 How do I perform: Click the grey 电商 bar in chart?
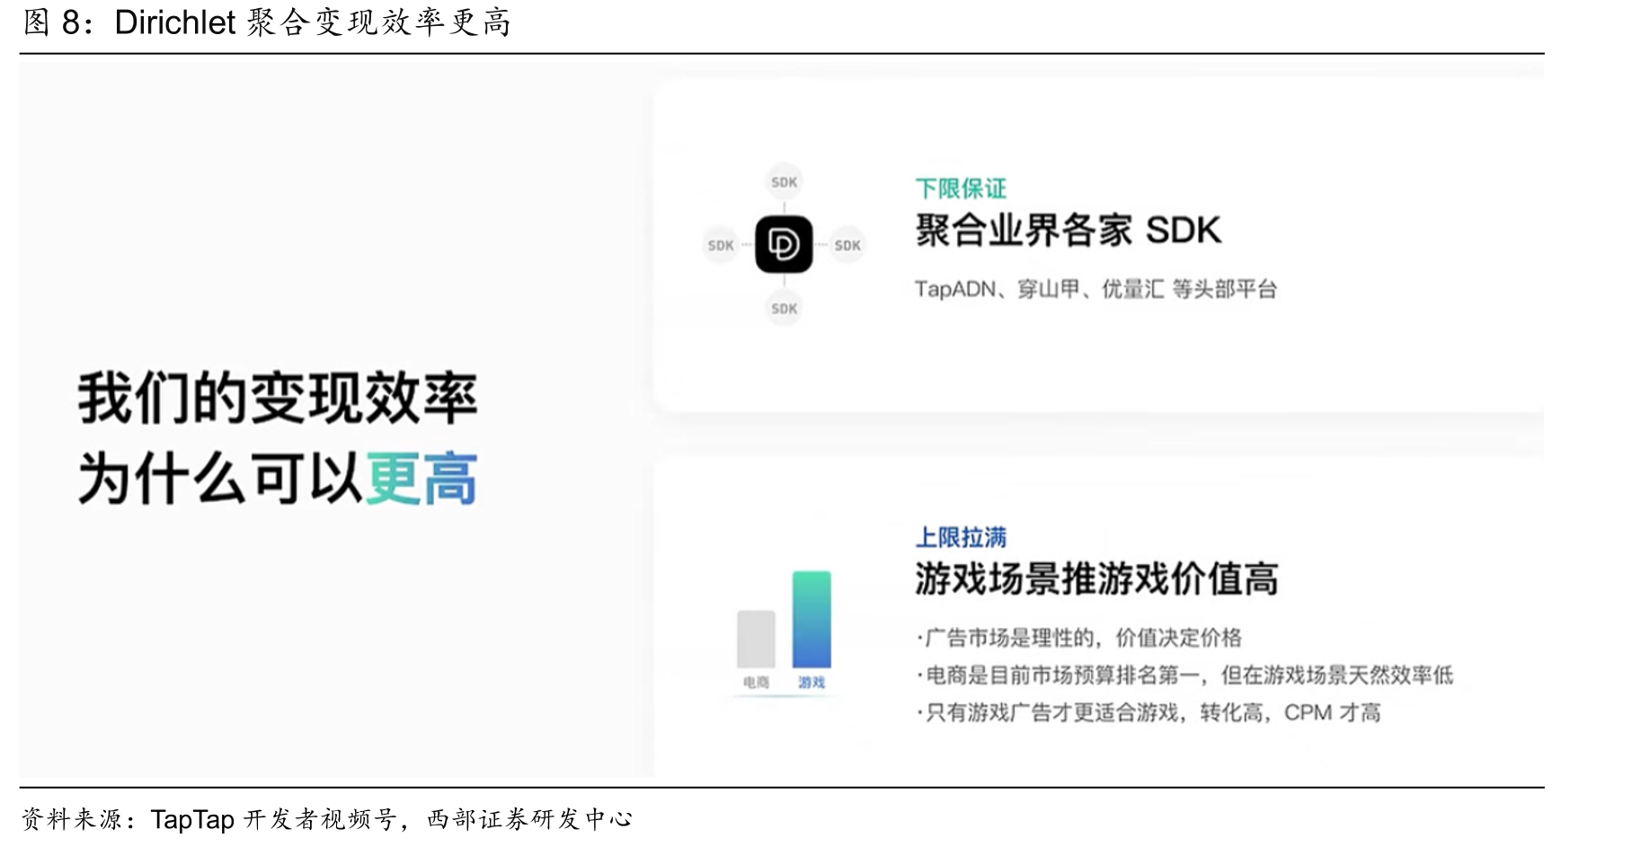click(756, 639)
